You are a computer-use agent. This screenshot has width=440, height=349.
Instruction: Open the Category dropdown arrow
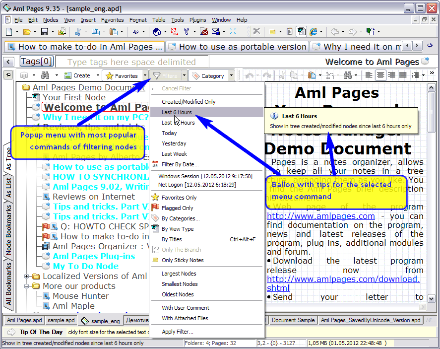click(232, 75)
